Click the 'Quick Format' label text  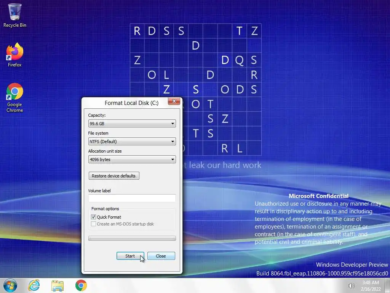coord(109,217)
